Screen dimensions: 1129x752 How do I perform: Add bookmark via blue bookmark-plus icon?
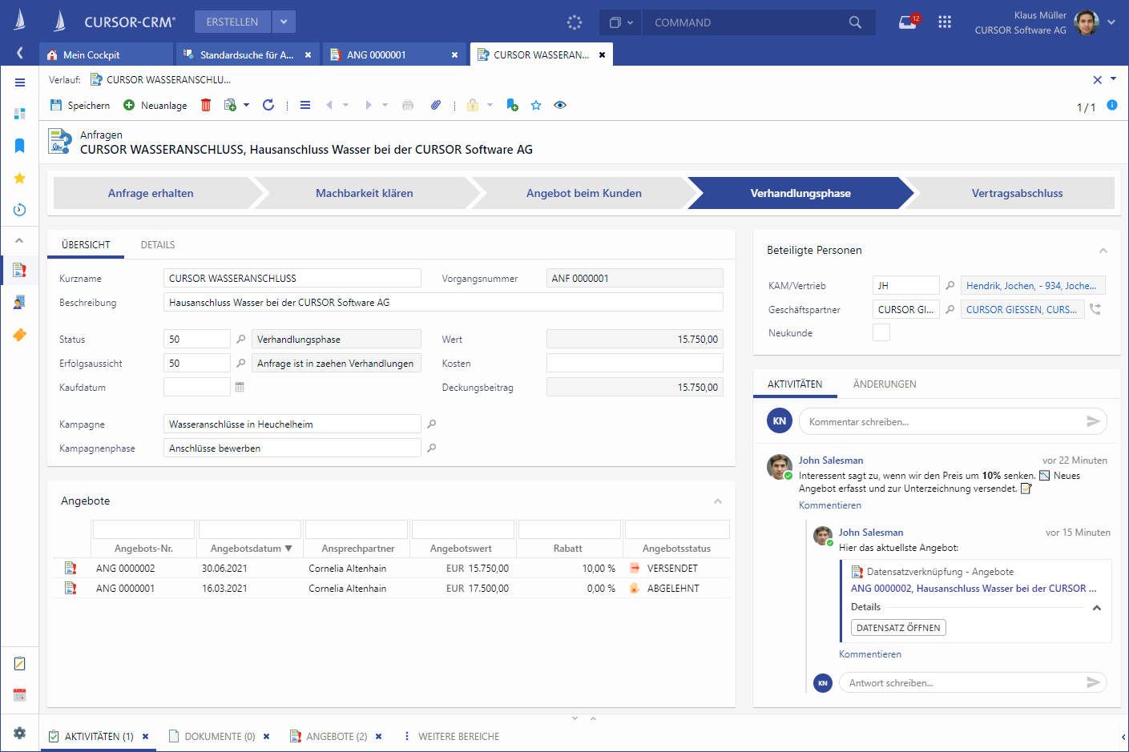(x=512, y=105)
